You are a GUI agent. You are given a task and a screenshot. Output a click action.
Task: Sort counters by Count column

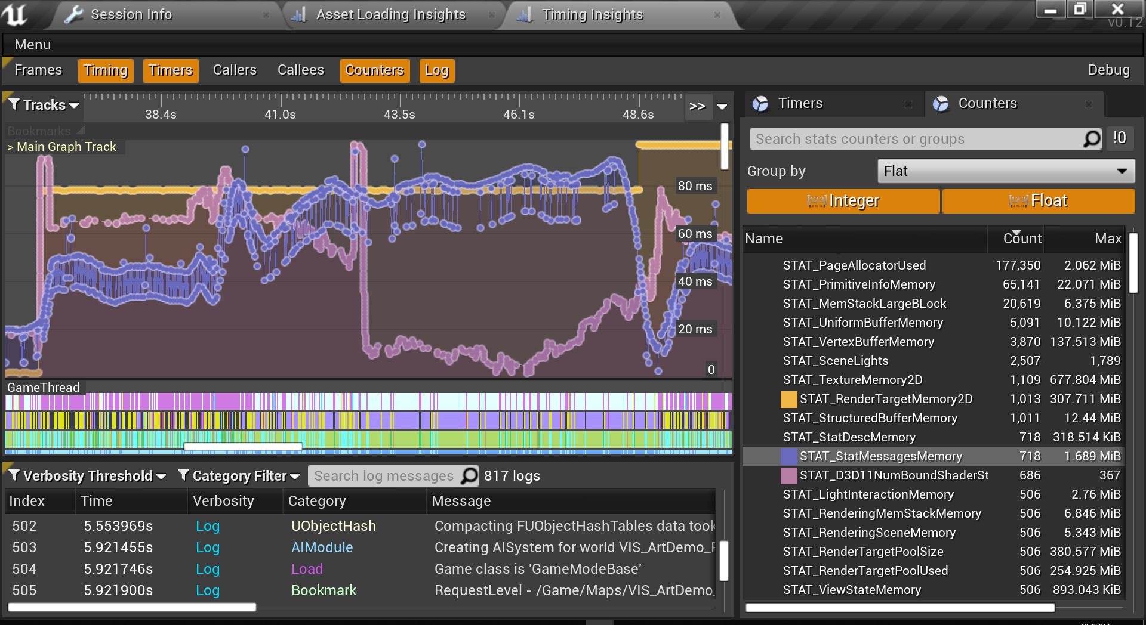tap(1015, 239)
